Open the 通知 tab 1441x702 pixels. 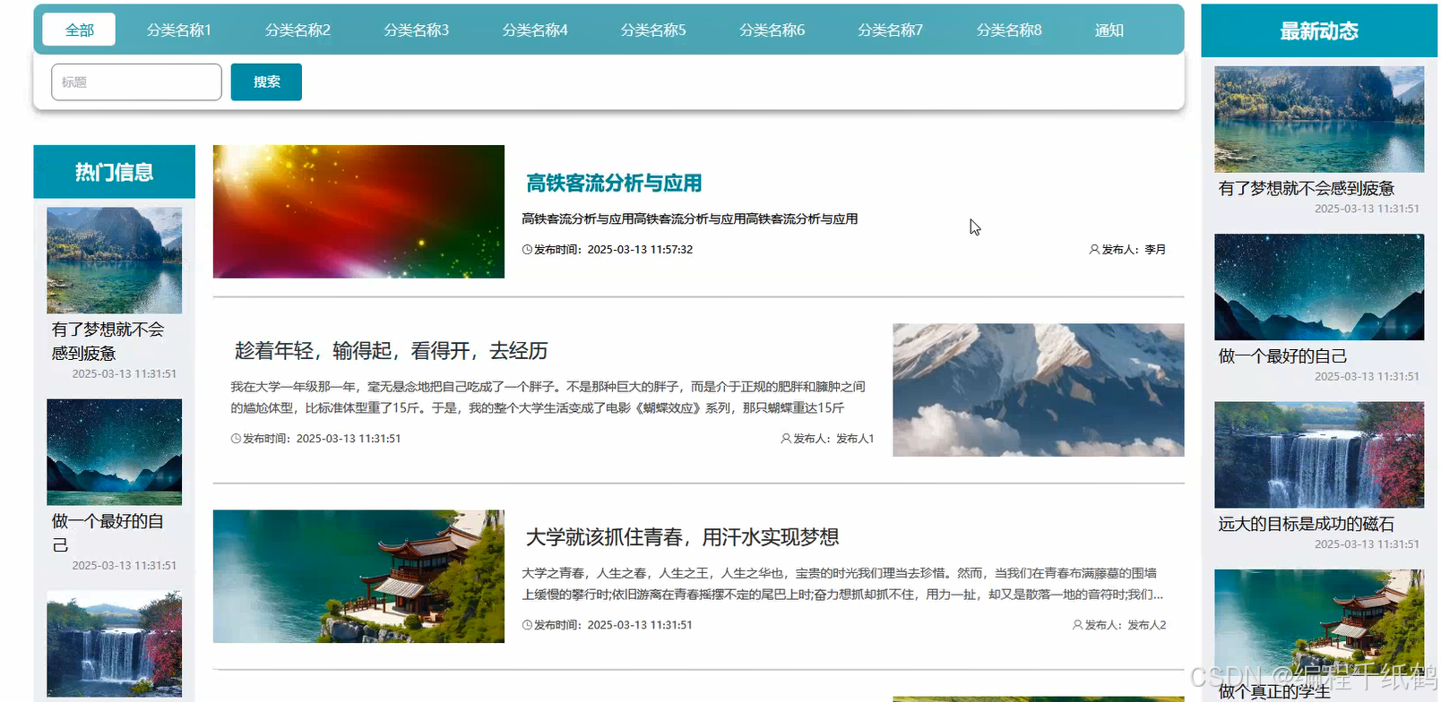tap(1109, 30)
